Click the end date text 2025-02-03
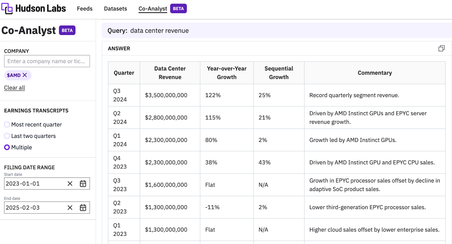Viewport: 452px width, 244px height. (x=23, y=208)
